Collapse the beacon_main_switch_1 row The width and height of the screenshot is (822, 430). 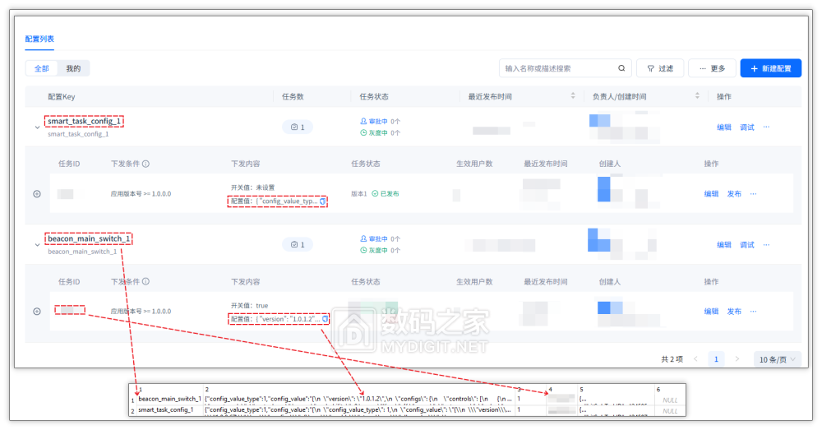click(36, 245)
